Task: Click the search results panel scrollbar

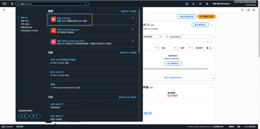Action: [139, 31]
